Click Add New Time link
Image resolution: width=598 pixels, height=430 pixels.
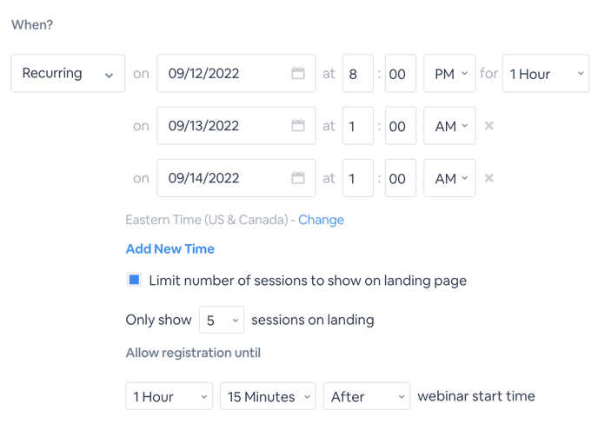point(170,249)
